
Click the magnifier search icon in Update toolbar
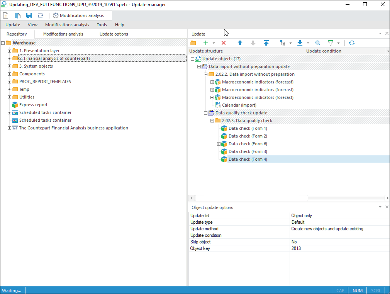click(318, 43)
